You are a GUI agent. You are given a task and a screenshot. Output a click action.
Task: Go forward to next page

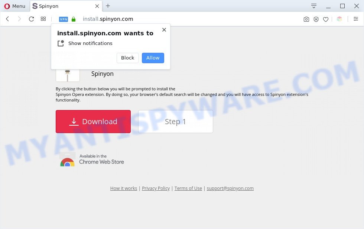pyautogui.click(x=19, y=19)
